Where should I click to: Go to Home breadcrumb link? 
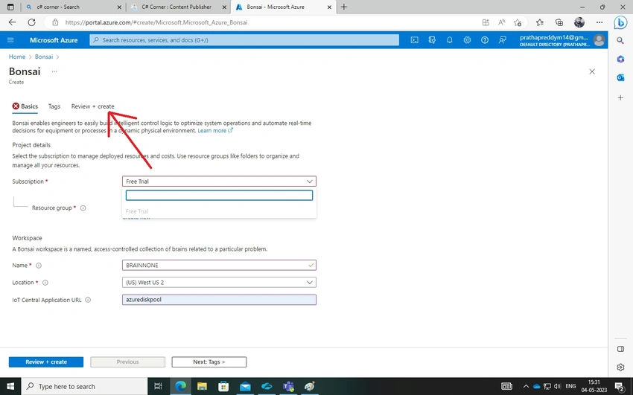coord(17,57)
